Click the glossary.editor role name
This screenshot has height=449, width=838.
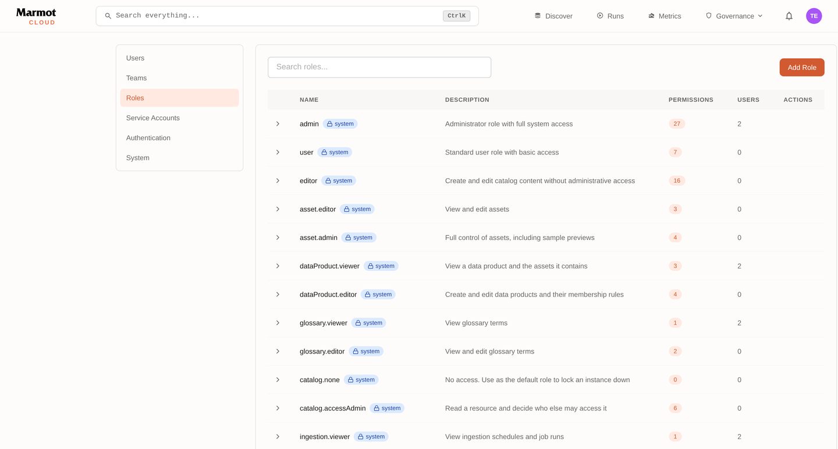[x=322, y=352]
